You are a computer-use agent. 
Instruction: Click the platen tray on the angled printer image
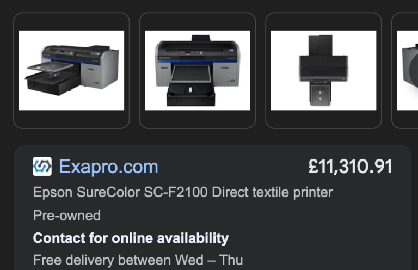click(x=51, y=66)
